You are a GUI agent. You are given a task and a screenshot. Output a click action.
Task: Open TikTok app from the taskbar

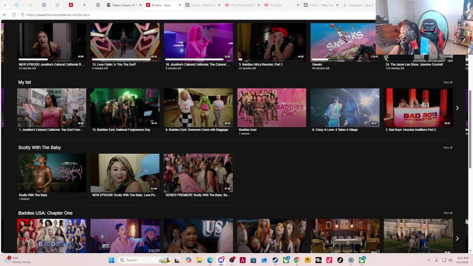340,260
